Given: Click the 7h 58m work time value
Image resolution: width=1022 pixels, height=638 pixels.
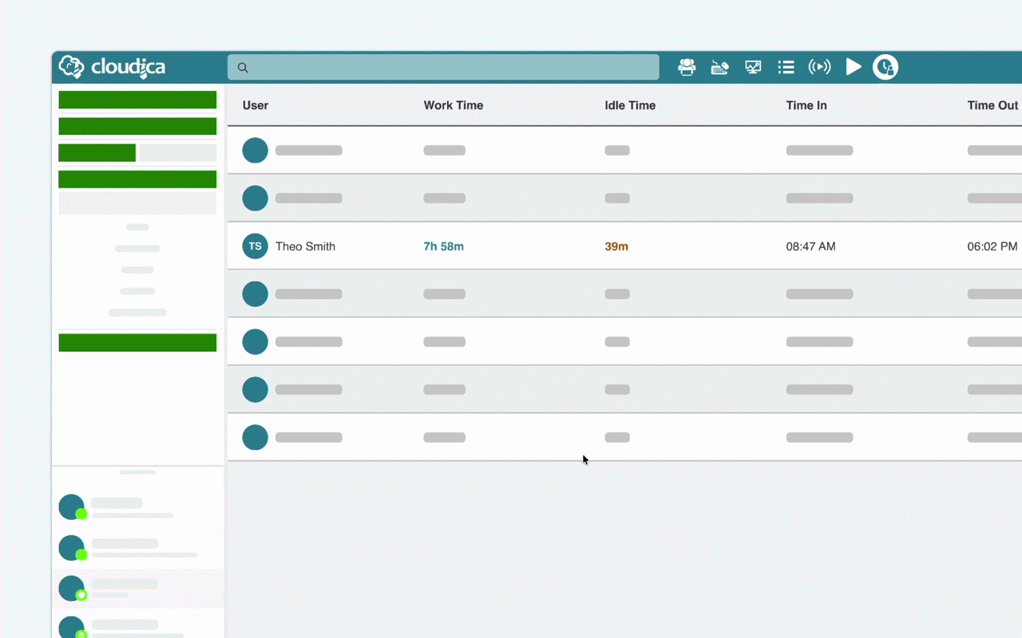Looking at the screenshot, I should [x=443, y=246].
